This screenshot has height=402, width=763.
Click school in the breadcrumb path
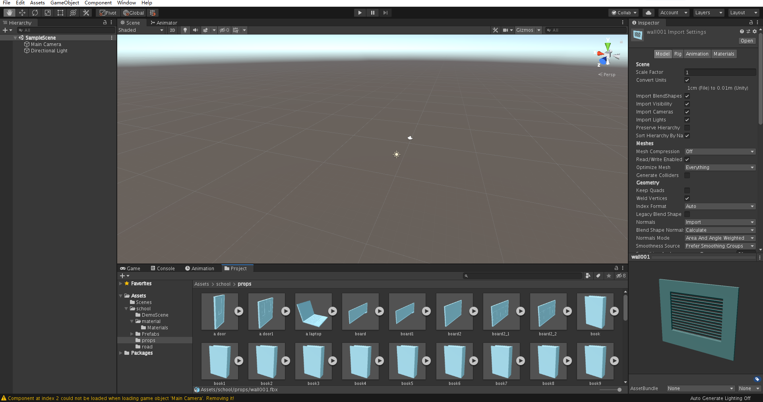pyautogui.click(x=223, y=284)
